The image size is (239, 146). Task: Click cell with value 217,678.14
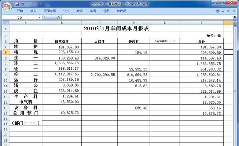tap(202, 80)
